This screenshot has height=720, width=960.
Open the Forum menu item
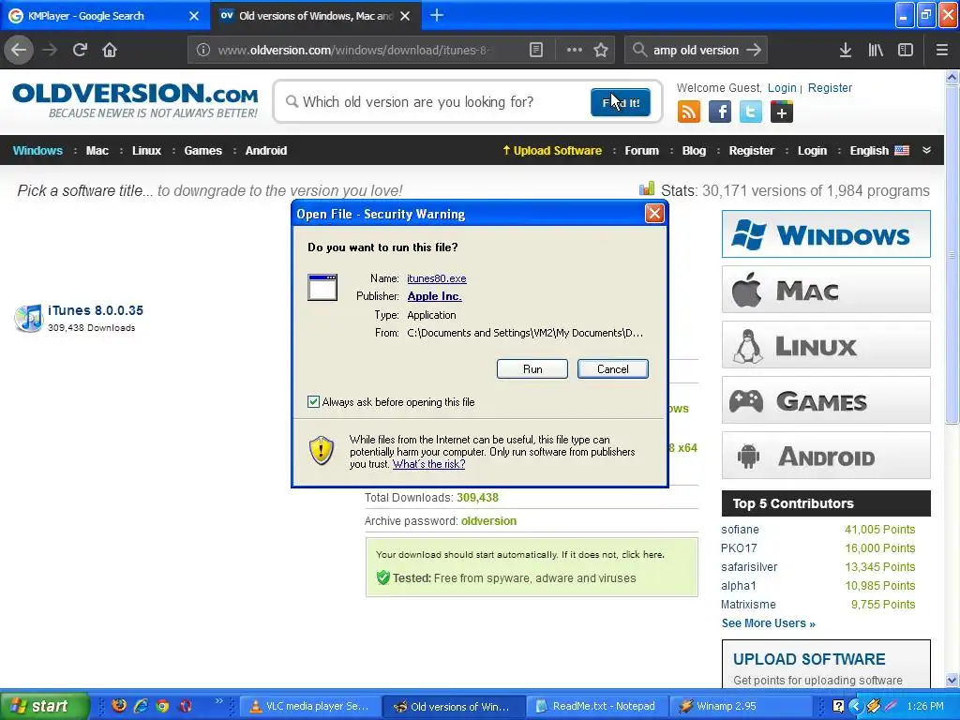pyautogui.click(x=641, y=151)
